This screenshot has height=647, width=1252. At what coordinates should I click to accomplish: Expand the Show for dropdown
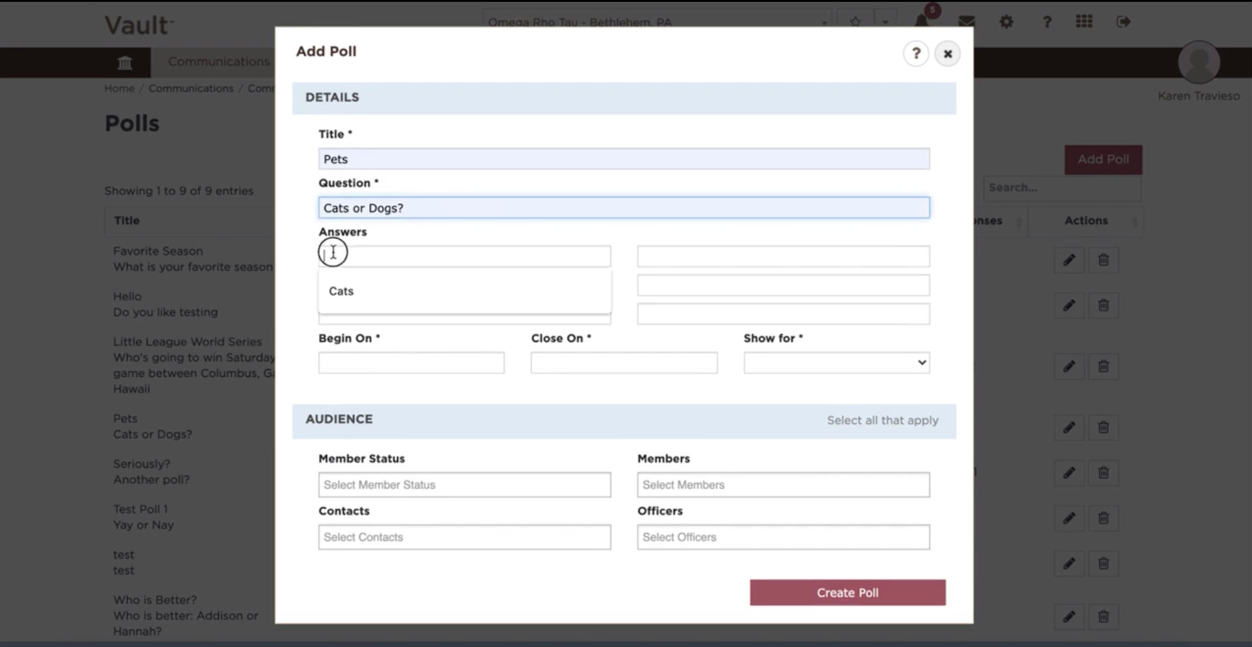pyautogui.click(x=837, y=363)
